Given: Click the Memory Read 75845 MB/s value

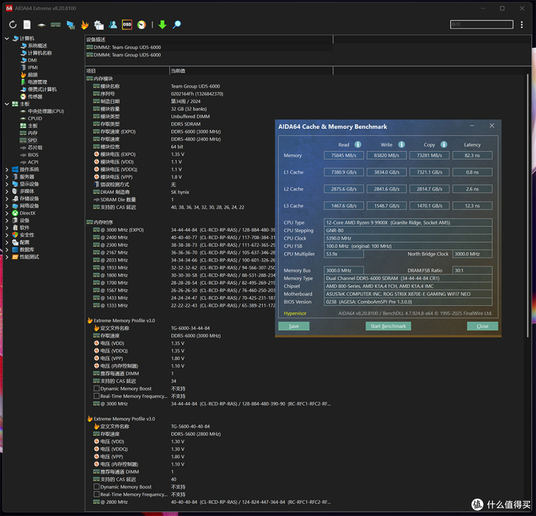Looking at the screenshot, I should (x=343, y=155).
